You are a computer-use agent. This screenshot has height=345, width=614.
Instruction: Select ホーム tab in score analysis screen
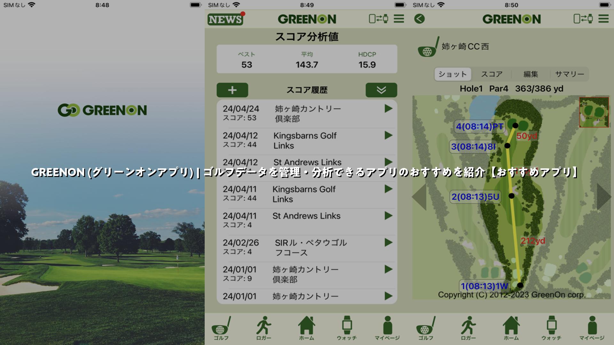[x=306, y=328]
